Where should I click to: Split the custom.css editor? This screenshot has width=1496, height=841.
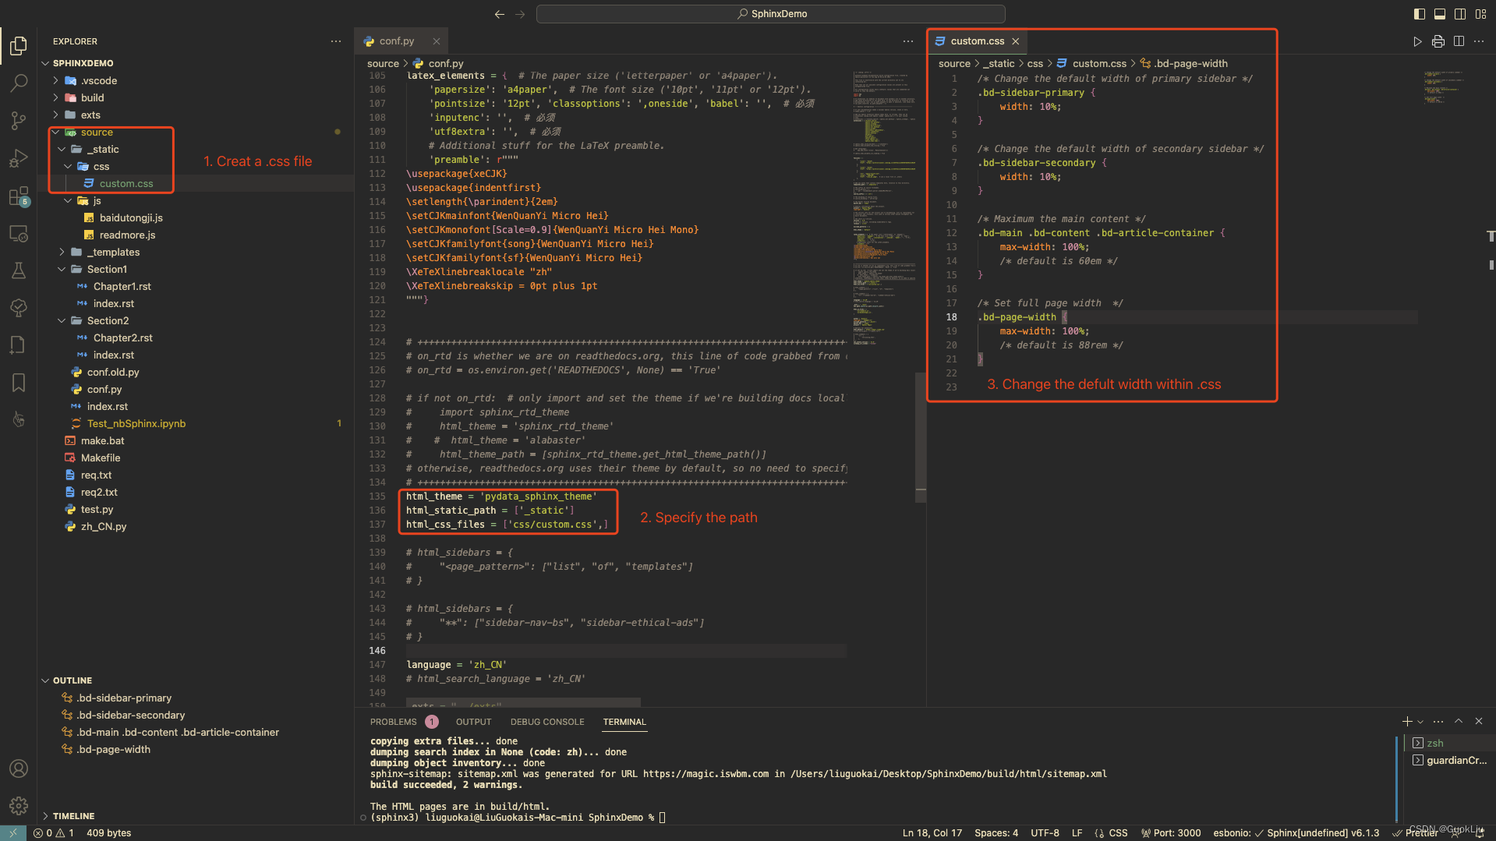click(x=1459, y=41)
